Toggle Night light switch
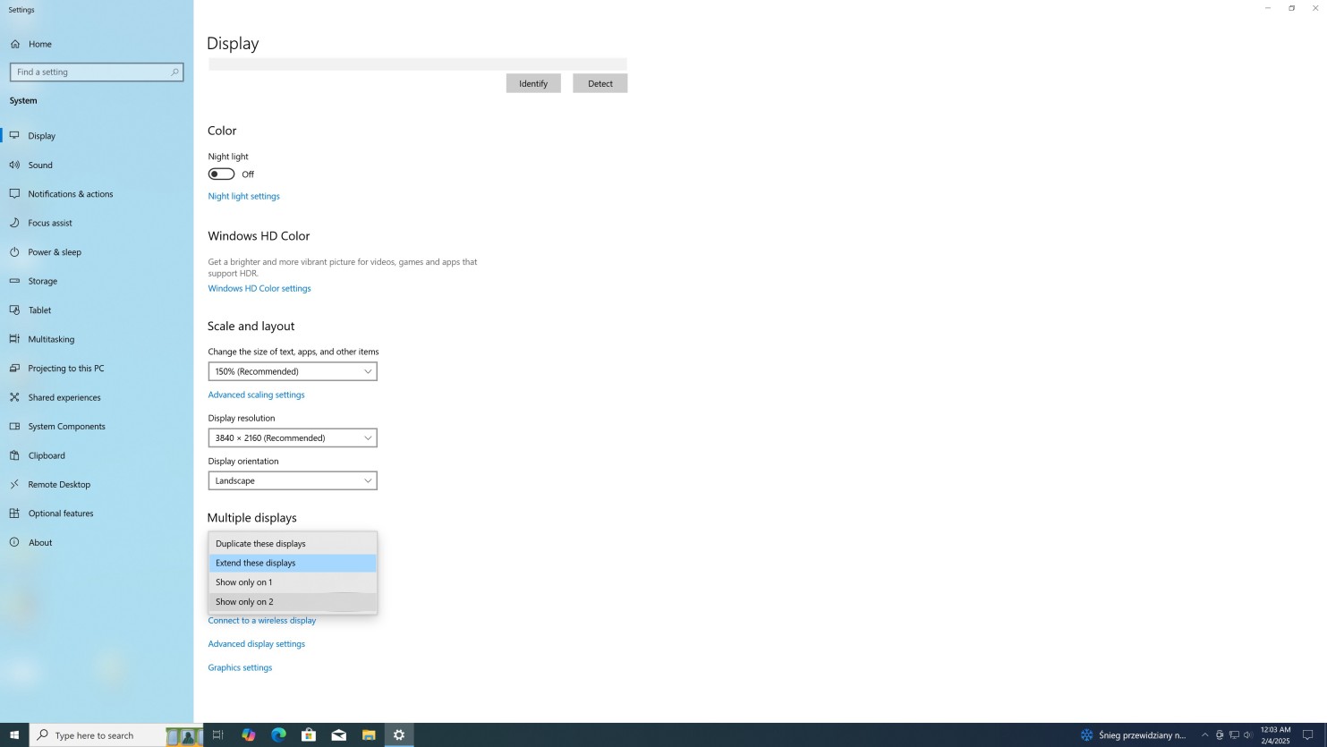The height and width of the screenshot is (747, 1327). tap(221, 174)
